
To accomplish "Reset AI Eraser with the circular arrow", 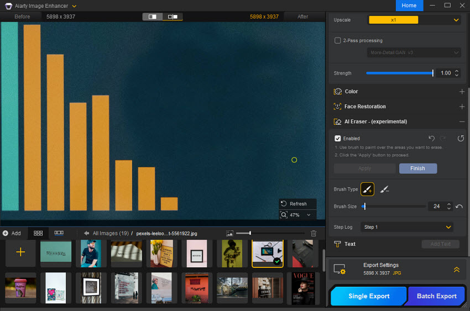I will click(x=461, y=138).
